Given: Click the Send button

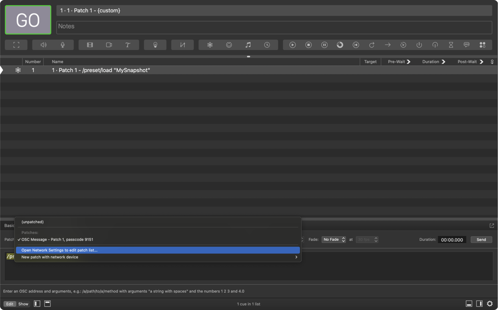Looking at the screenshot, I should 481,240.
